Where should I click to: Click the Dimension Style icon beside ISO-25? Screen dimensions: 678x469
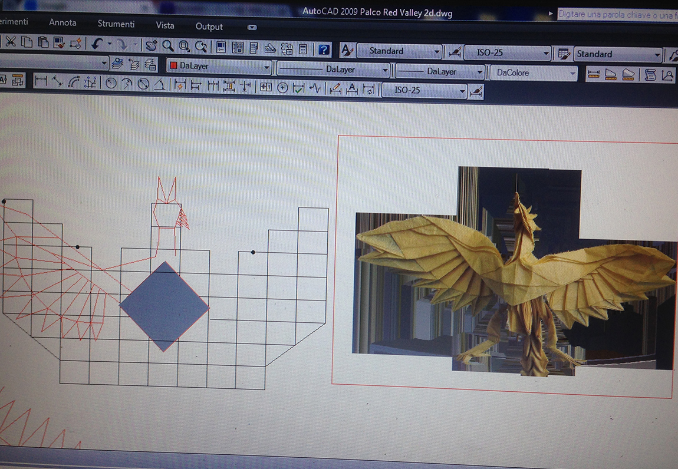click(454, 52)
